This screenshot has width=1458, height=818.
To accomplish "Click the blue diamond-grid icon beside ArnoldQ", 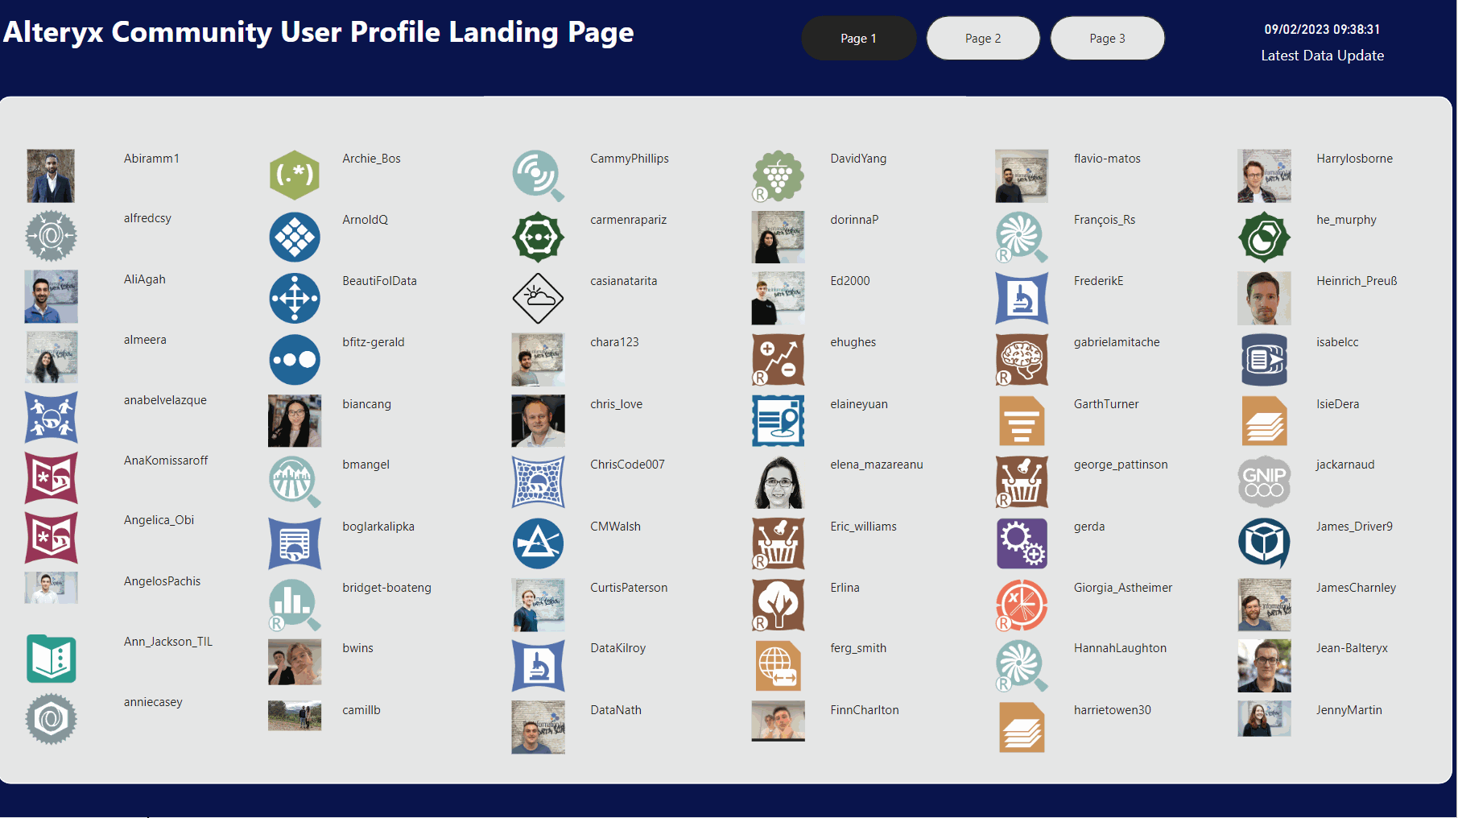I will click(295, 237).
